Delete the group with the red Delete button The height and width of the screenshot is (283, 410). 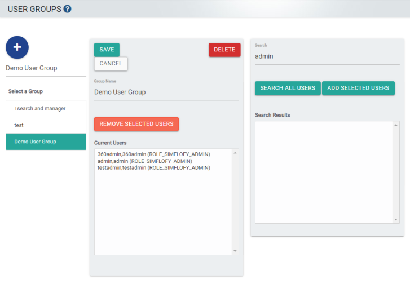[x=224, y=50]
